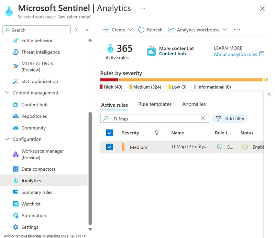Click the Medium (324) orange severity swatch
Image resolution: width=275 pixels, height=238 pixels.
(x=131, y=87)
